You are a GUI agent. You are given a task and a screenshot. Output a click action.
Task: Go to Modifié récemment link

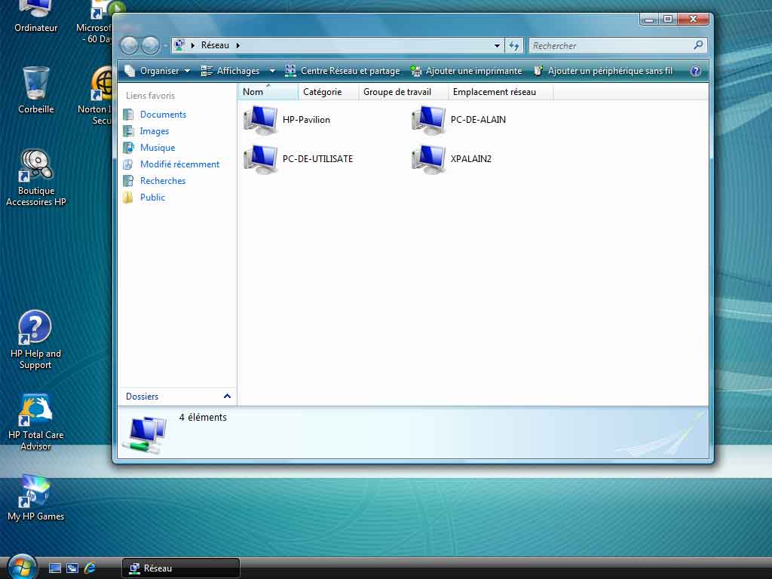[179, 164]
